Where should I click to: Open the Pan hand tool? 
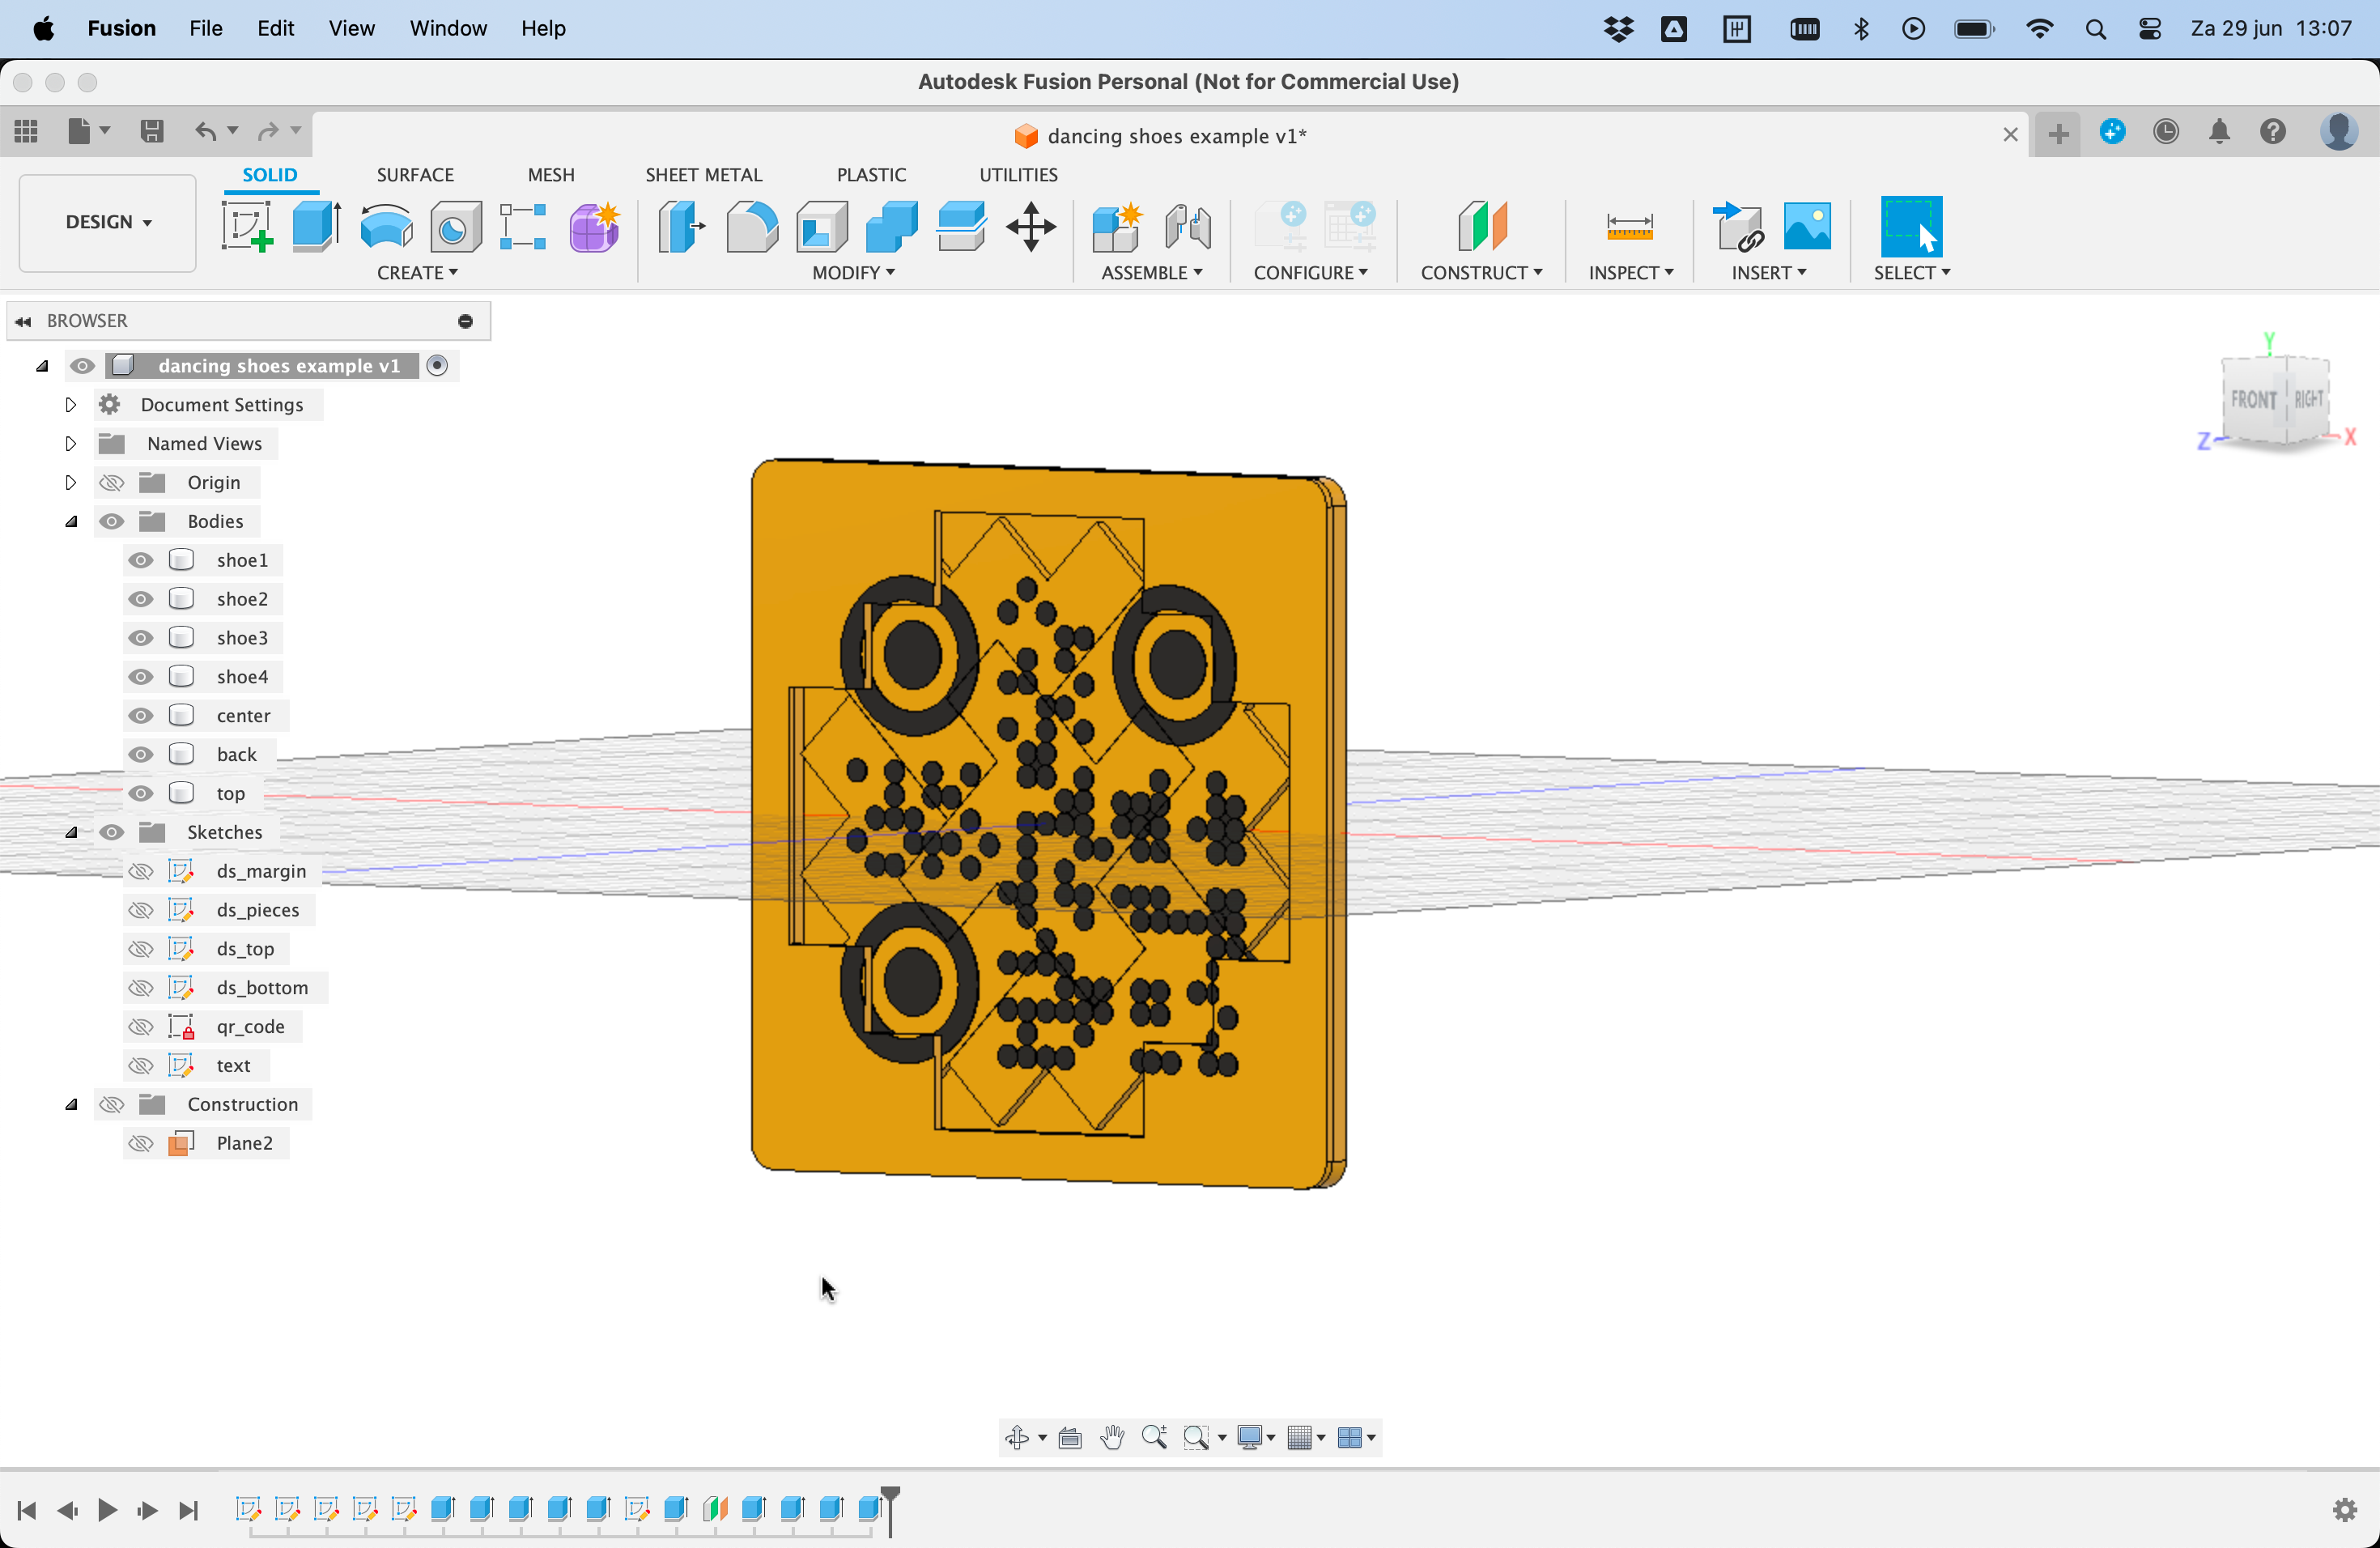(1112, 1437)
